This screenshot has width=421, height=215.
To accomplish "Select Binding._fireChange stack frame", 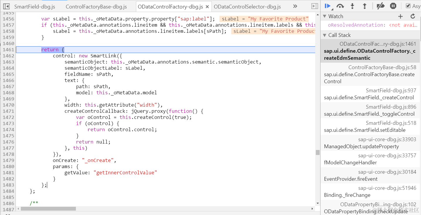I will tap(371, 192).
